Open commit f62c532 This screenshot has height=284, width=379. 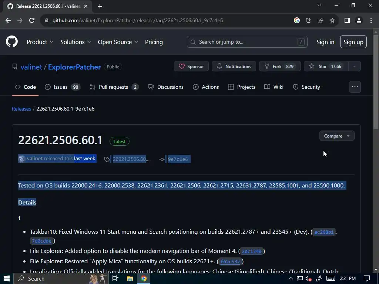click(230, 261)
